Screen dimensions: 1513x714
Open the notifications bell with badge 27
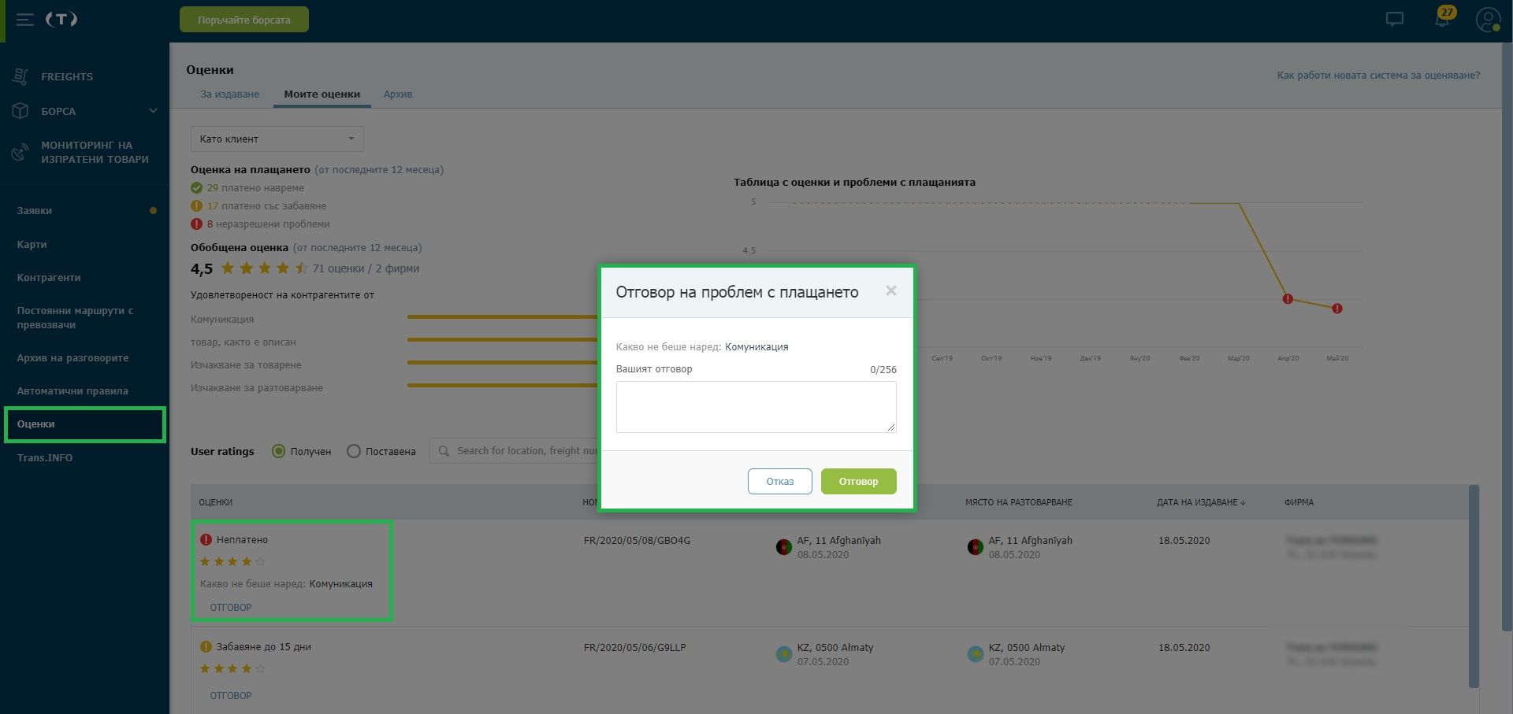pyautogui.click(x=1443, y=19)
